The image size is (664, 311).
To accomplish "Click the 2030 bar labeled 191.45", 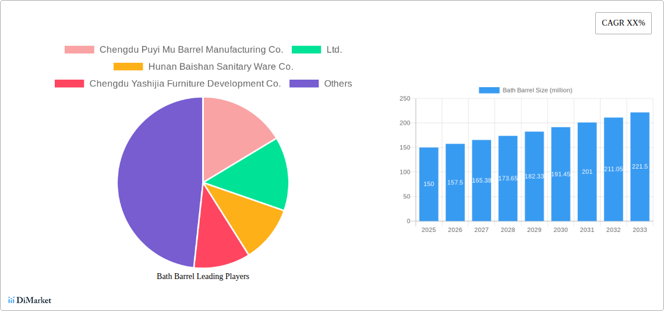I will [560, 174].
